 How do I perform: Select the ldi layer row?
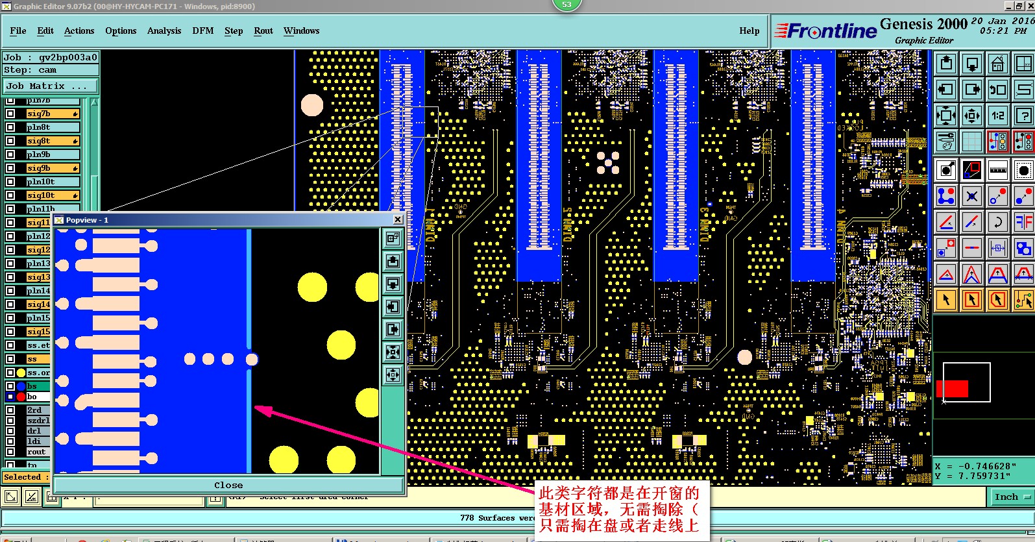click(38, 441)
